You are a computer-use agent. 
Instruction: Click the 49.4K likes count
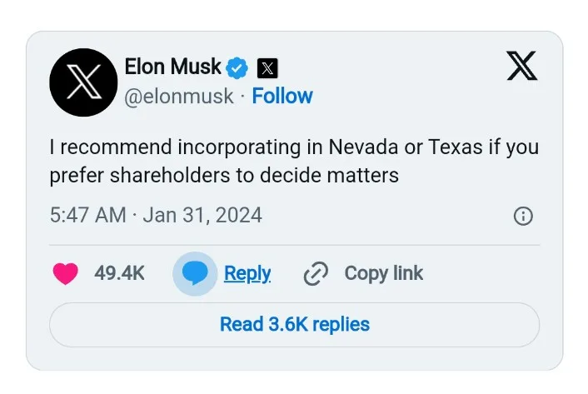click(119, 273)
